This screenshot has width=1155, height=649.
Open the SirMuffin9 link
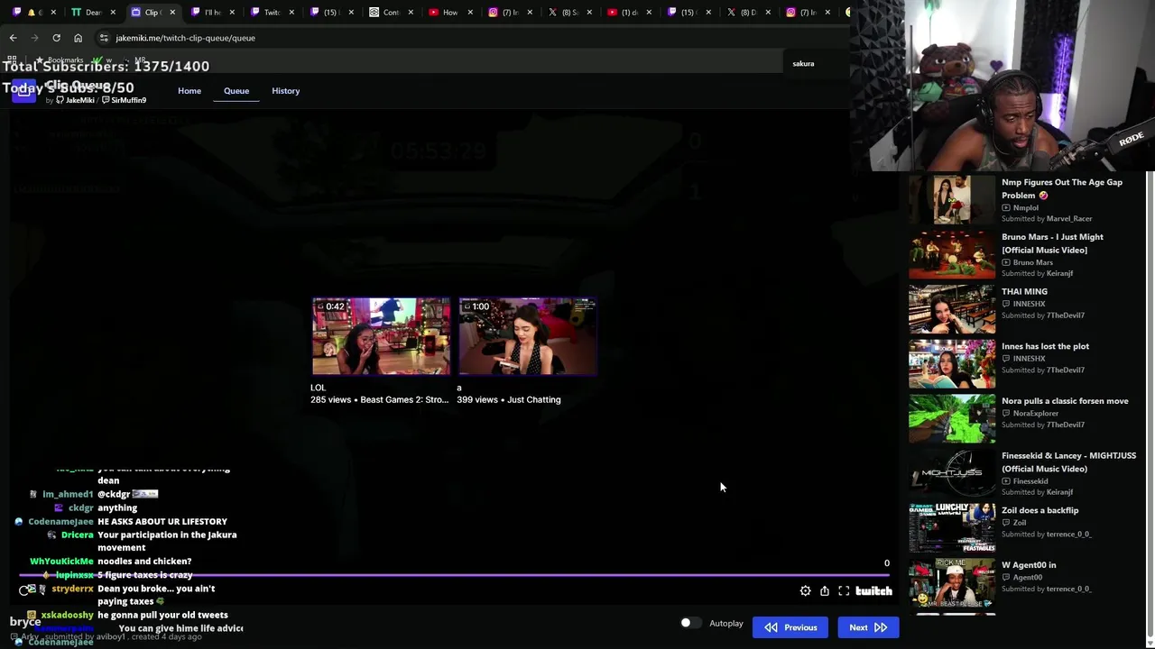124,100
